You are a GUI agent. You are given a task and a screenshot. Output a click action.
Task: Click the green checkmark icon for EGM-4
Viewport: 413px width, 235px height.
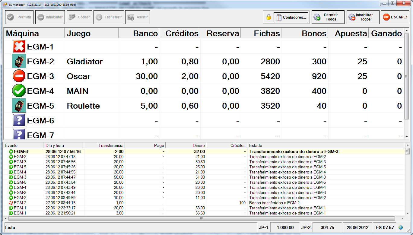pos(19,91)
